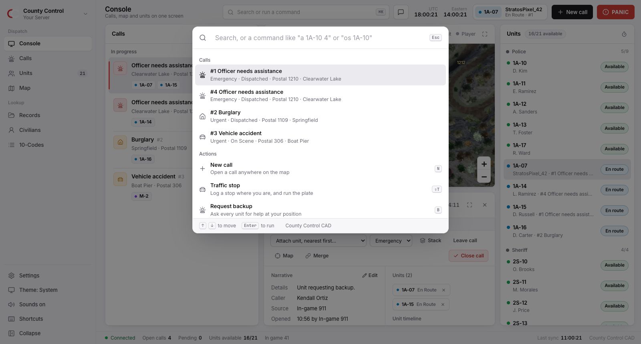This screenshot has width=641, height=344.
Task: Click the Units panel timer icon
Action: click(624, 34)
